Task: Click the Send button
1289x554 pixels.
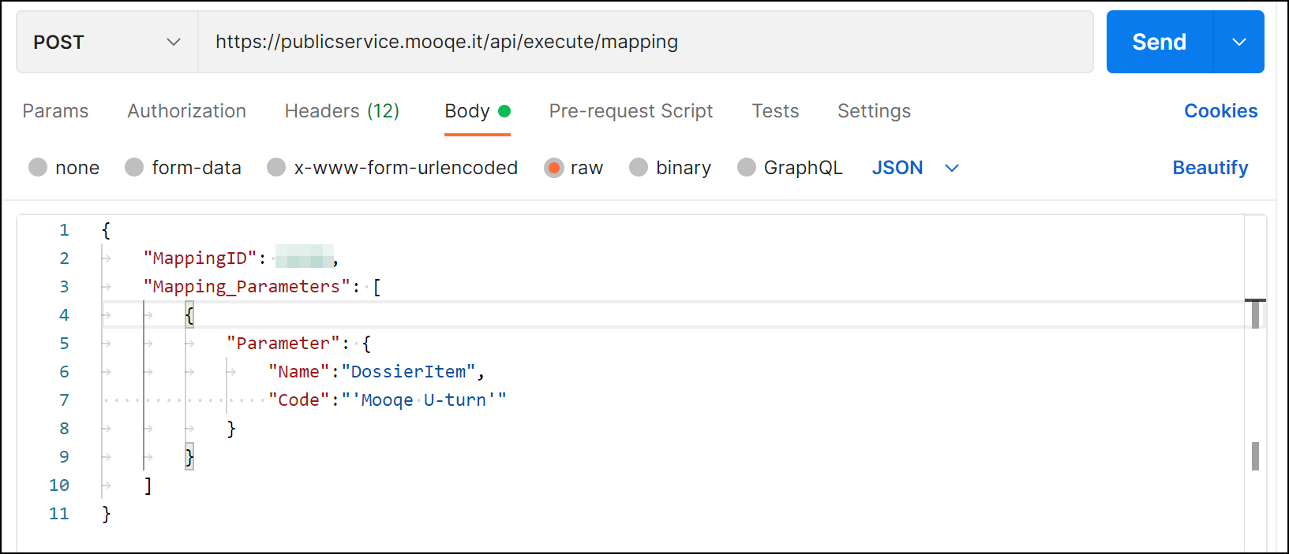Action: click(x=1159, y=42)
